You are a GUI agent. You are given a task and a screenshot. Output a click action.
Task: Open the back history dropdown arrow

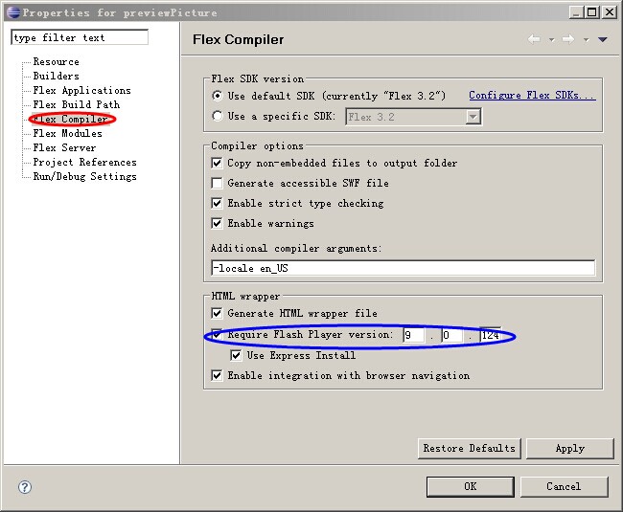click(x=551, y=39)
